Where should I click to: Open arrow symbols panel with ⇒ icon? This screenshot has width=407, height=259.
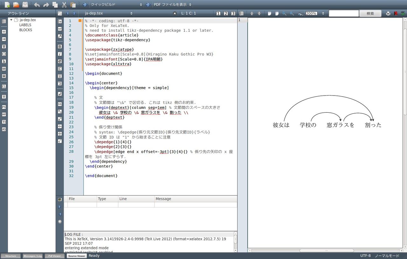pyautogui.click(x=4, y=39)
